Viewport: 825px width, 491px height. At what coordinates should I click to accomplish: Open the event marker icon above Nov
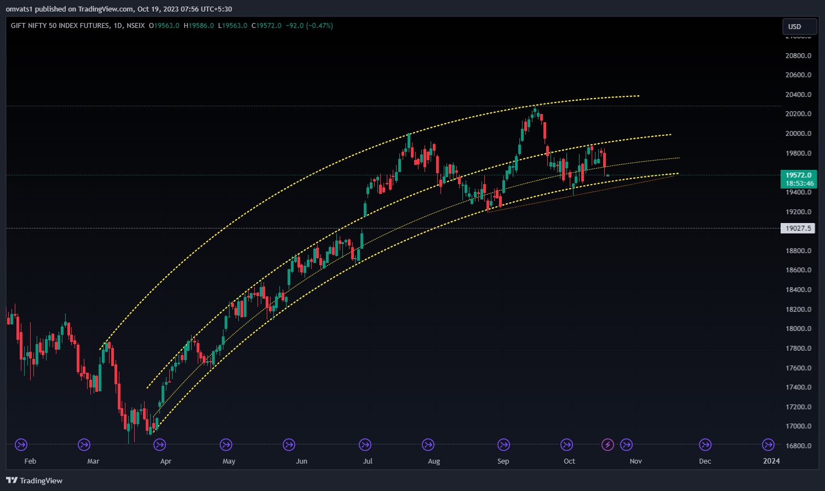(627, 444)
